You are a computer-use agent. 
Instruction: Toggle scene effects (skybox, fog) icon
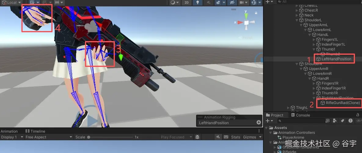(x=218, y=2)
